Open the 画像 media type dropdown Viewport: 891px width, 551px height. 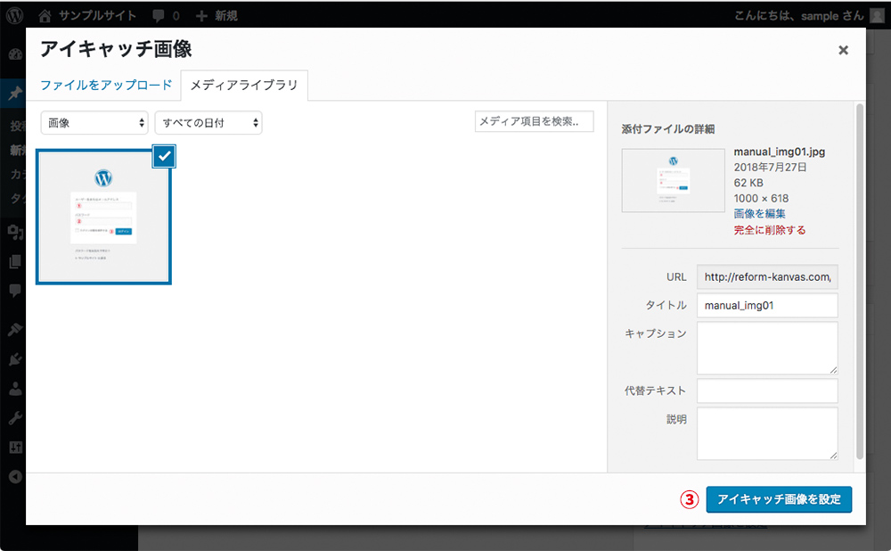click(94, 124)
